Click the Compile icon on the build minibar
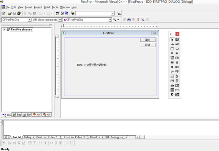Screen dimensions: 219x151 [x=124, y=20]
